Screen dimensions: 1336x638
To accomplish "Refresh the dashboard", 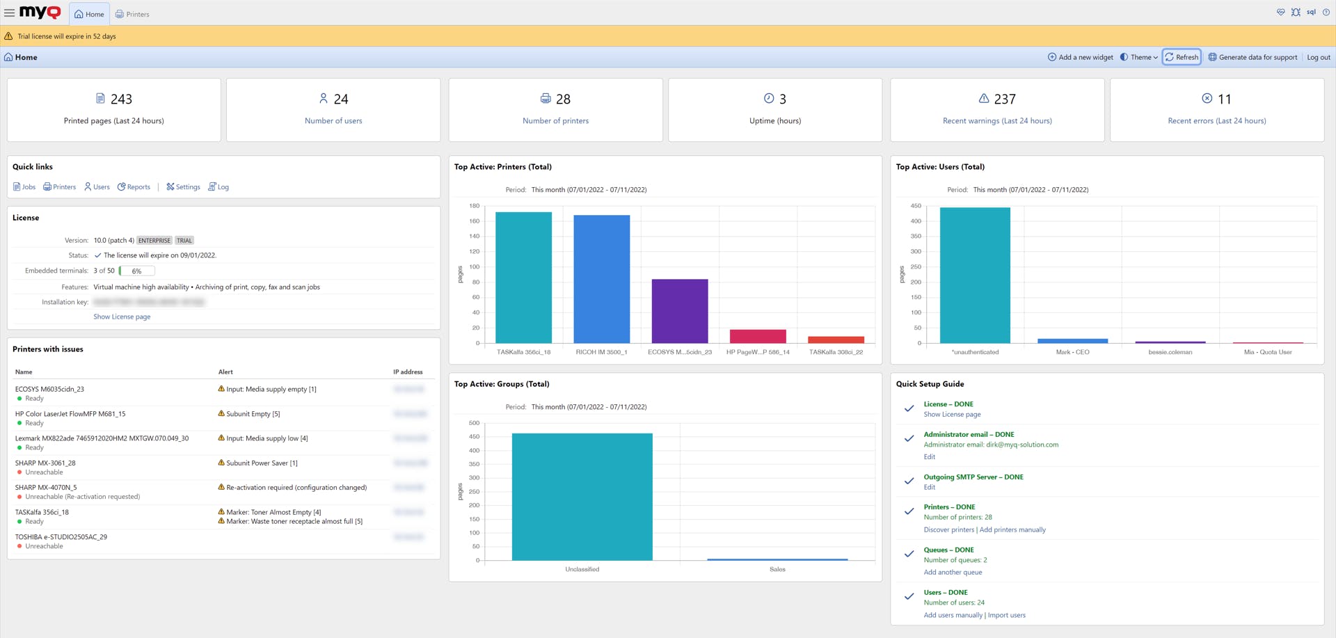I will click(1182, 57).
